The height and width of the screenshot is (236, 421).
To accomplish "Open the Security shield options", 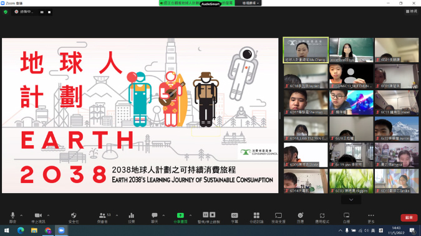I will coord(74,217).
